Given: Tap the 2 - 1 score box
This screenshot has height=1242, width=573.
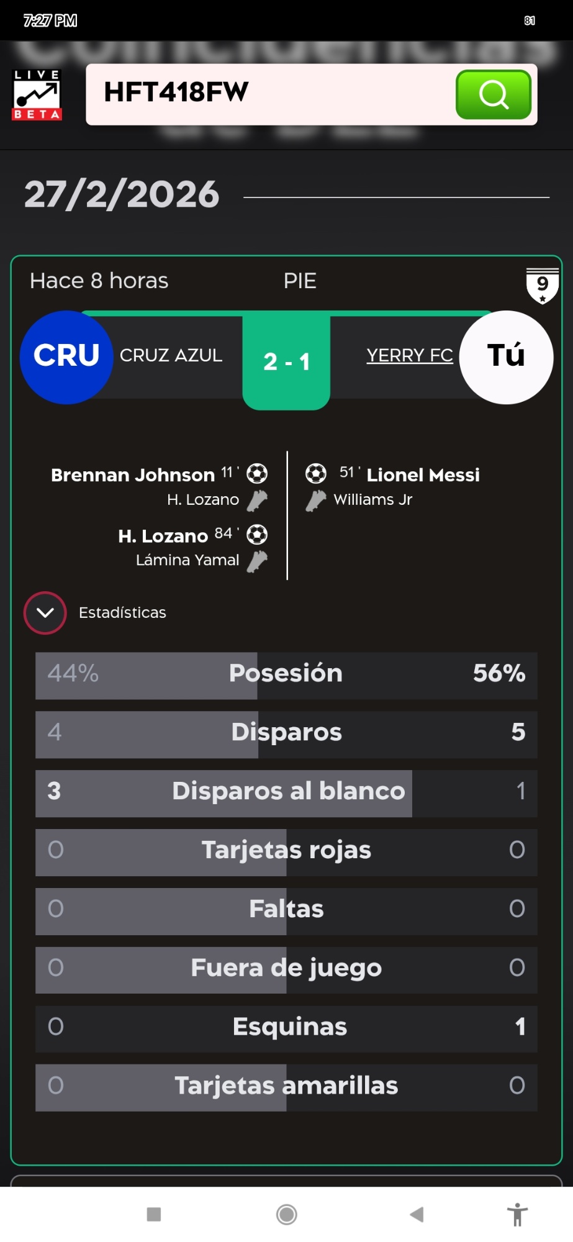Looking at the screenshot, I should (286, 361).
